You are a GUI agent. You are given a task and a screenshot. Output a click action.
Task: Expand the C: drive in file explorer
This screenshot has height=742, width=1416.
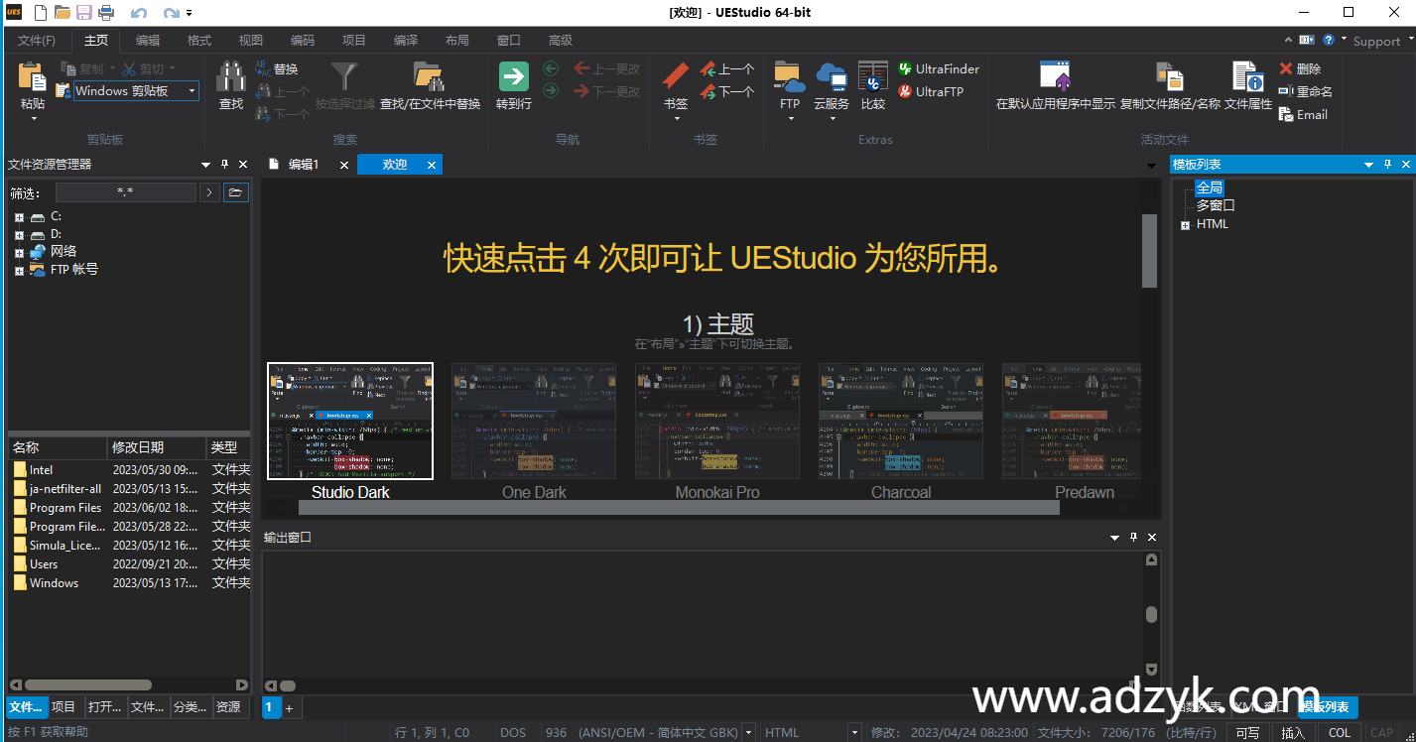pyautogui.click(x=18, y=215)
